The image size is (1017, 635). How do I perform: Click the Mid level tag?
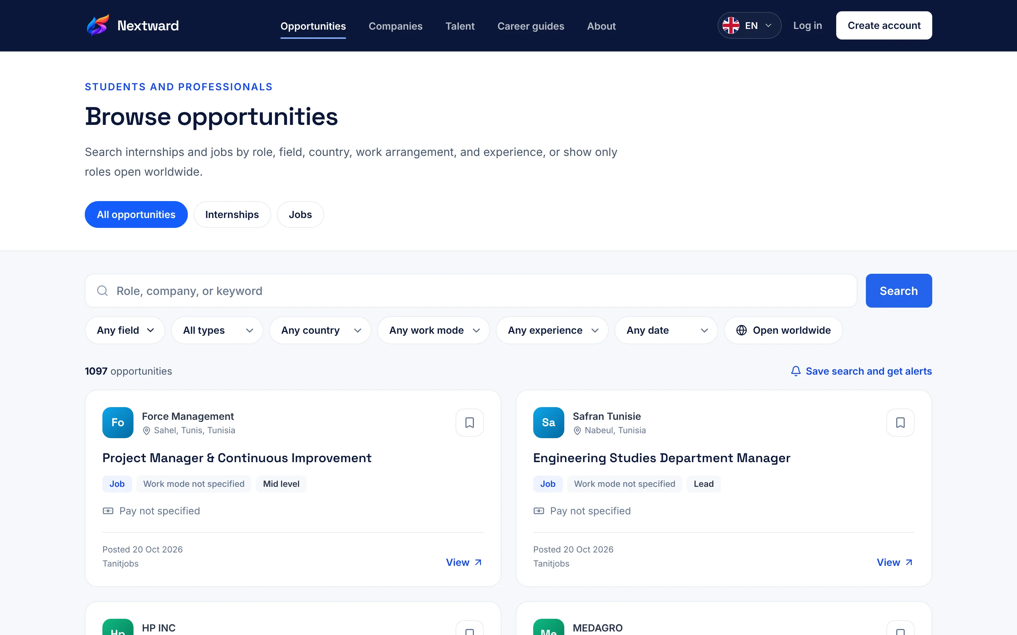click(x=281, y=484)
